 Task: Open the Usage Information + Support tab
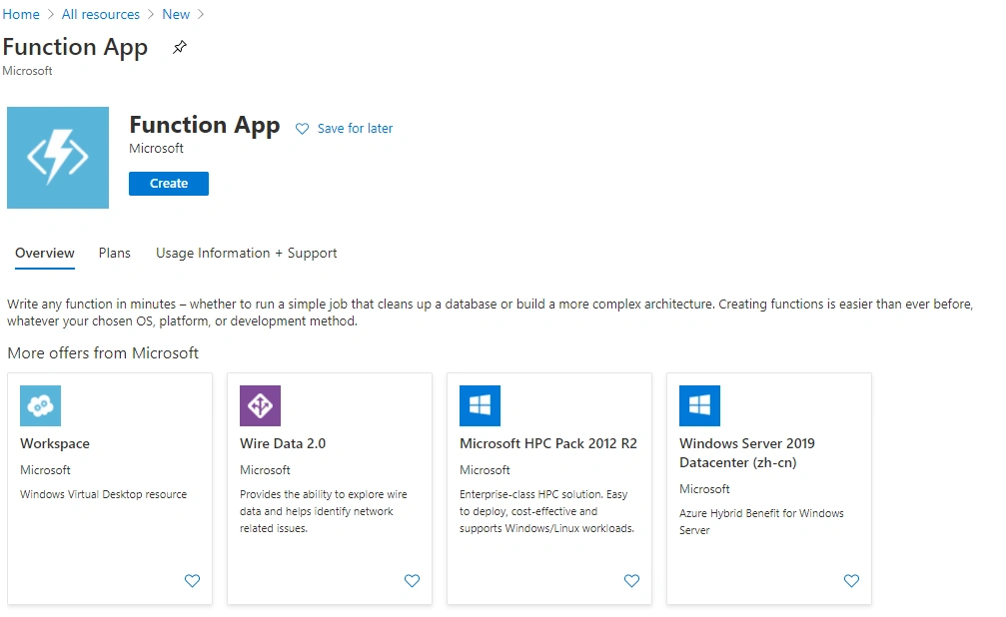pyautogui.click(x=247, y=253)
